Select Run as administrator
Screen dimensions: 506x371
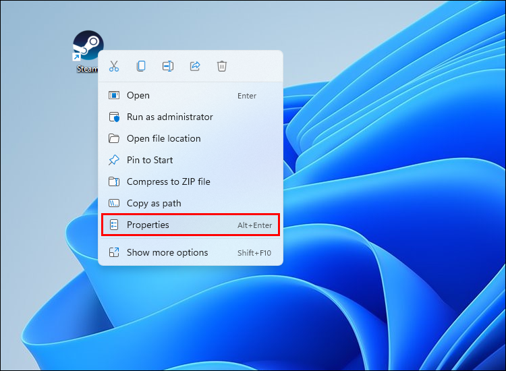click(190, 117)
